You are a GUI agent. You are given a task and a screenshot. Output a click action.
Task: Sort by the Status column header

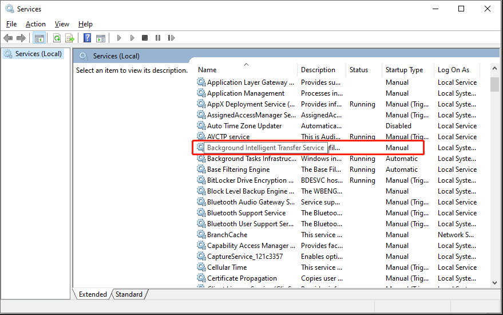click(x=364, y=70)
